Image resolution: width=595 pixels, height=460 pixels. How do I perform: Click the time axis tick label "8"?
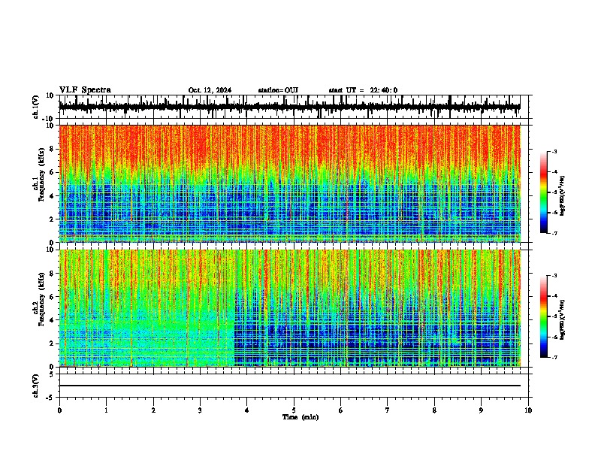pos(434,410)
